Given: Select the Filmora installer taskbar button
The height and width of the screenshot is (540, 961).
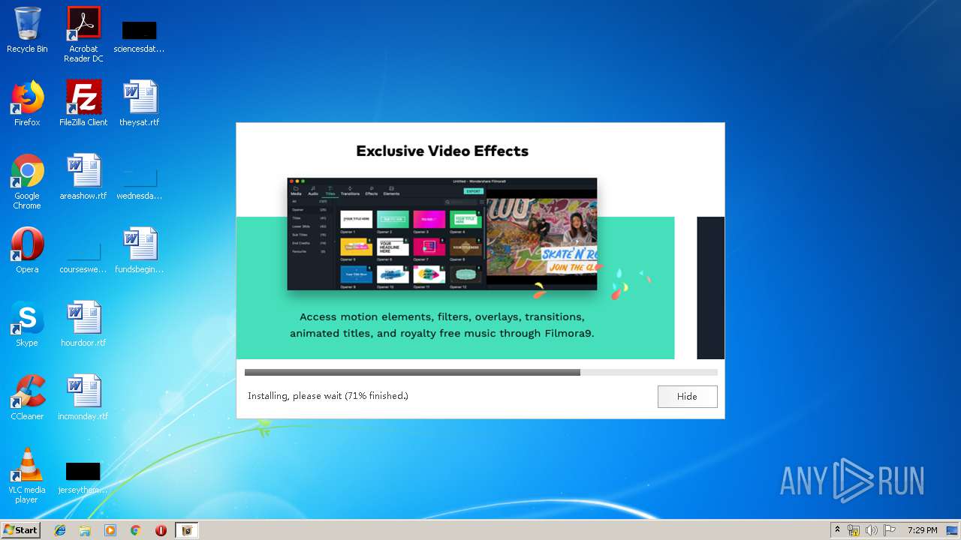Looking at the screenshot, I should tap(187, 530).
